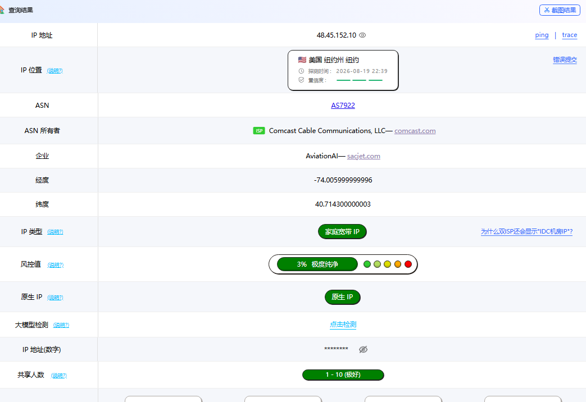
Task: Click the longitude value -74.005999999996
Action: pyautogui.click(x=343, y=180)
